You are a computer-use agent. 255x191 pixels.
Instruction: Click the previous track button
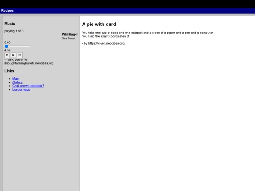7,55
